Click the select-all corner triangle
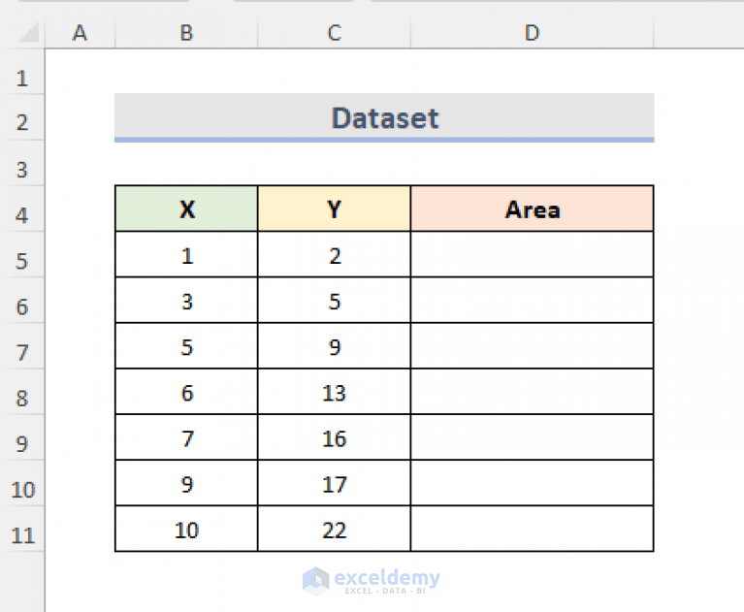Screen dimensions: 744x612 coord(27,32)
